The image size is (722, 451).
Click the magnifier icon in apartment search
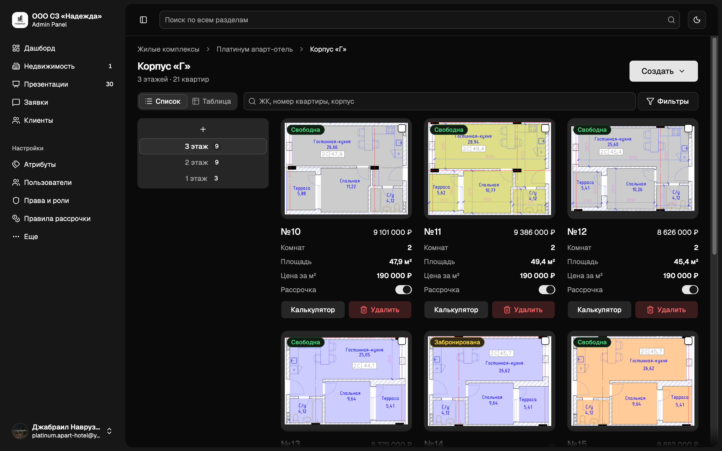coord(252,101)
